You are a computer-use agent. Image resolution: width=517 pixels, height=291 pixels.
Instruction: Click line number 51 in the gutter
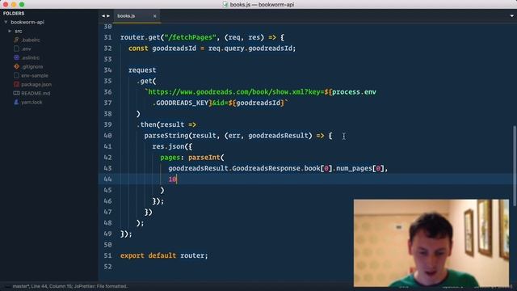point(107,255)
